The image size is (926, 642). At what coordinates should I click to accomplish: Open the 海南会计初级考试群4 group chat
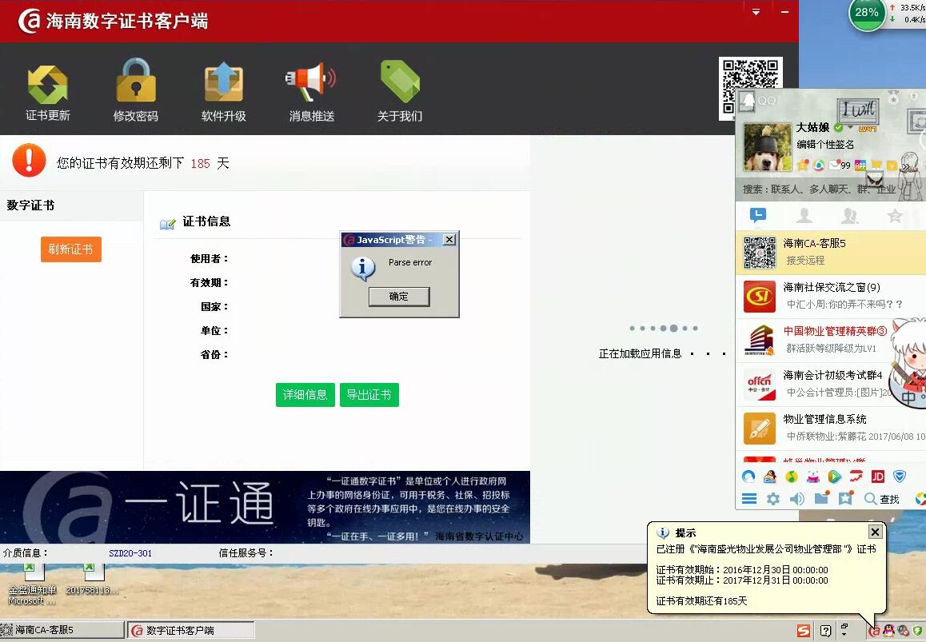830,384
